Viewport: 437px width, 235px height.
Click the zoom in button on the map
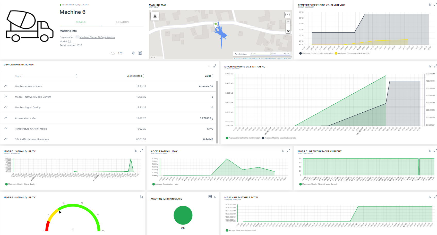point(288,22)
